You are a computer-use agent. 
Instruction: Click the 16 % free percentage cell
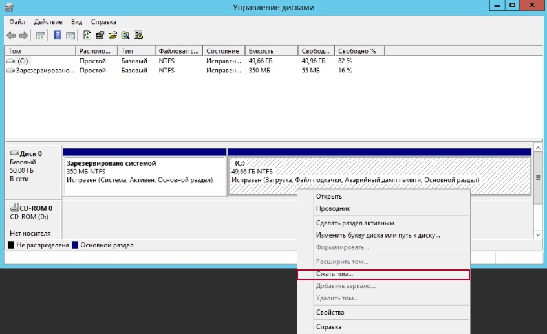[345, 71]
